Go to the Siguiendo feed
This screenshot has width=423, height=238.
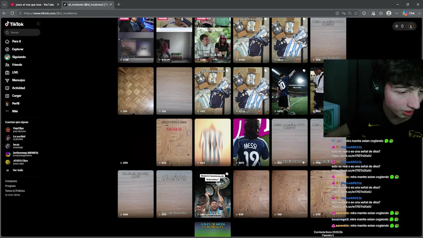pyautogui.click(x=15, y=57)
